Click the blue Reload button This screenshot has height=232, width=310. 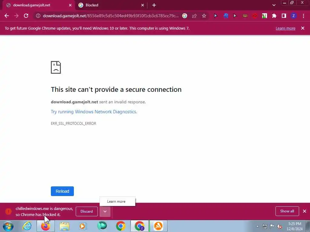tap(62, 191)
